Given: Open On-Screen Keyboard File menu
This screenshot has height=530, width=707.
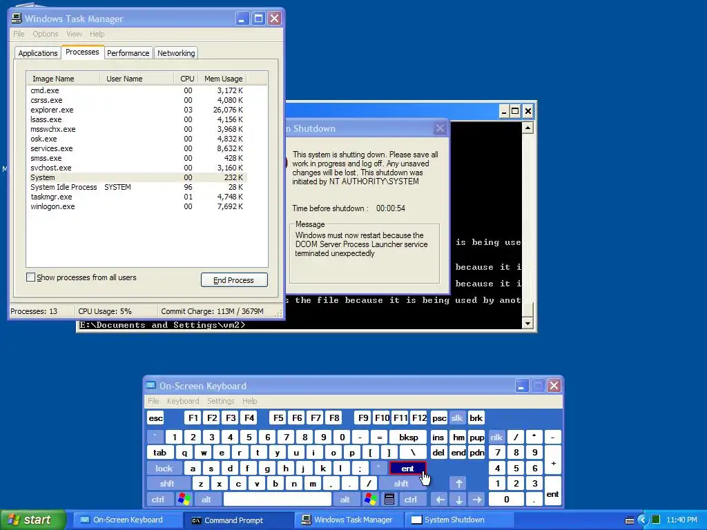Looking at the screenshot, I should (x=153, y=401).
